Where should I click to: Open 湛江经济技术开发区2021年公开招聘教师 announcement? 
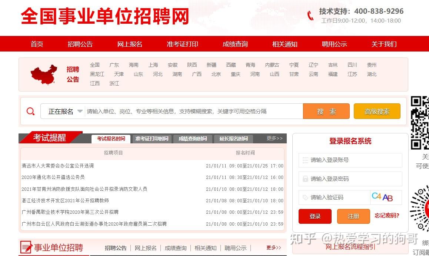[65, 200]
